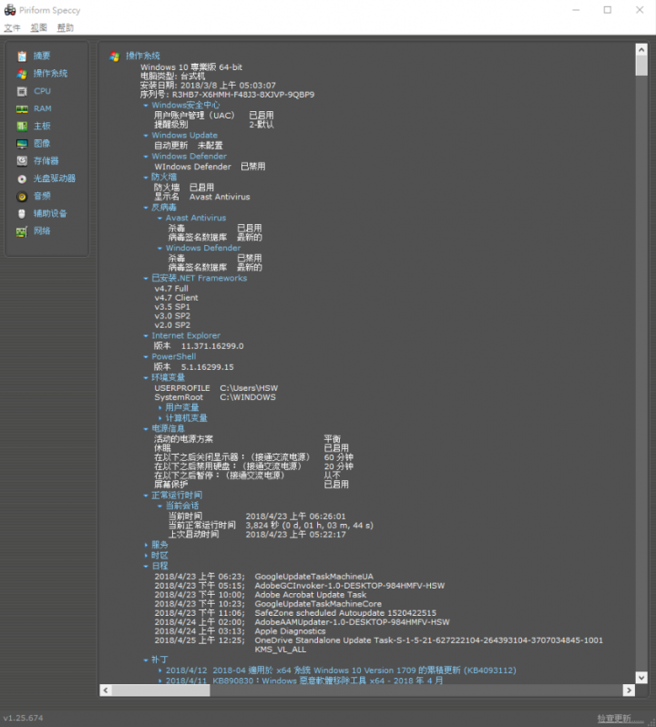Select the 'v4.7 Full' framework row
656x727 pixels.
click(x=171, y=289)
